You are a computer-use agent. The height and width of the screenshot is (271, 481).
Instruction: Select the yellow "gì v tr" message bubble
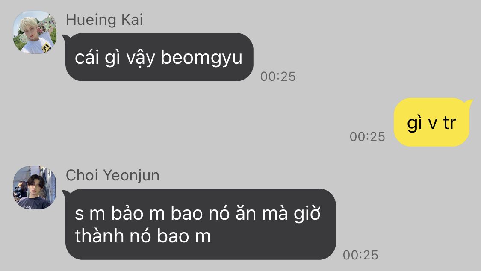coord(431,122)
